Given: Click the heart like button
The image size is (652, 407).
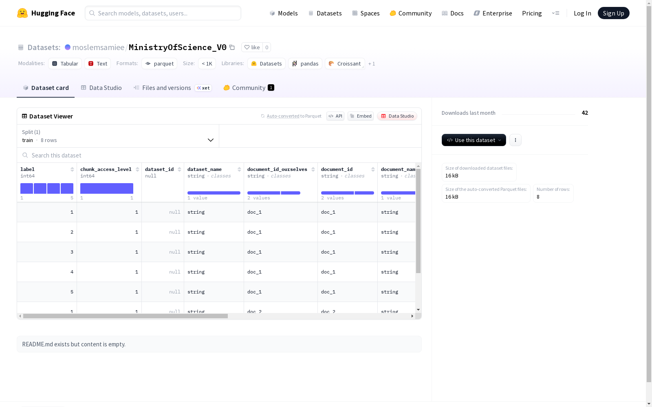Looking at the screenshot, I should pyautogui.click(x=252, y=47).
